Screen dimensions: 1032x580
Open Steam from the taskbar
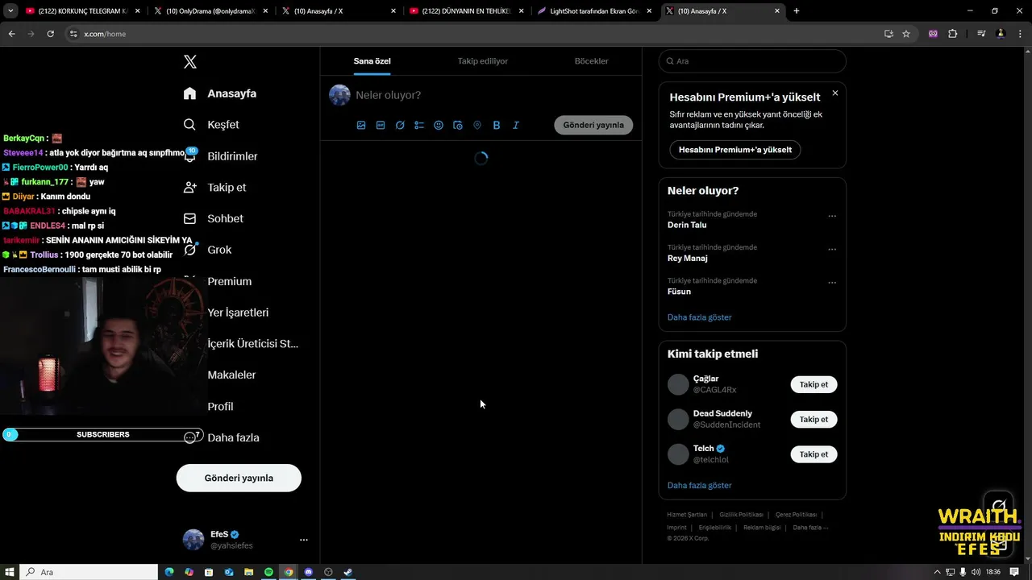click(347, 572)
